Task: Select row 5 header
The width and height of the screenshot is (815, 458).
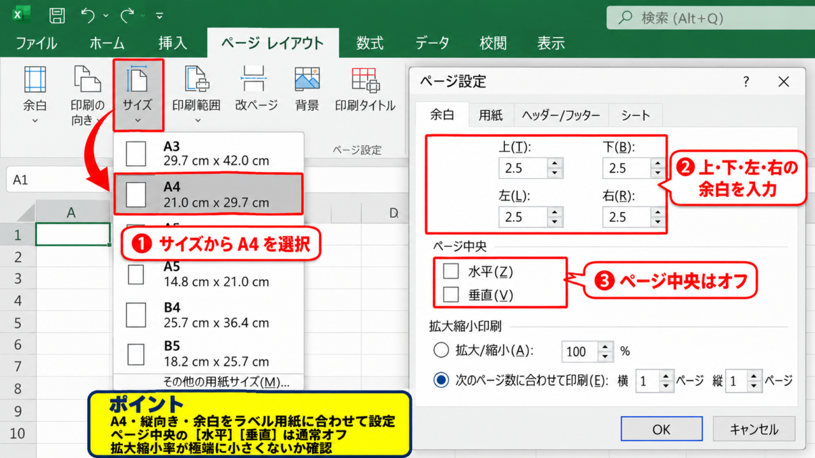Action: 18,322
